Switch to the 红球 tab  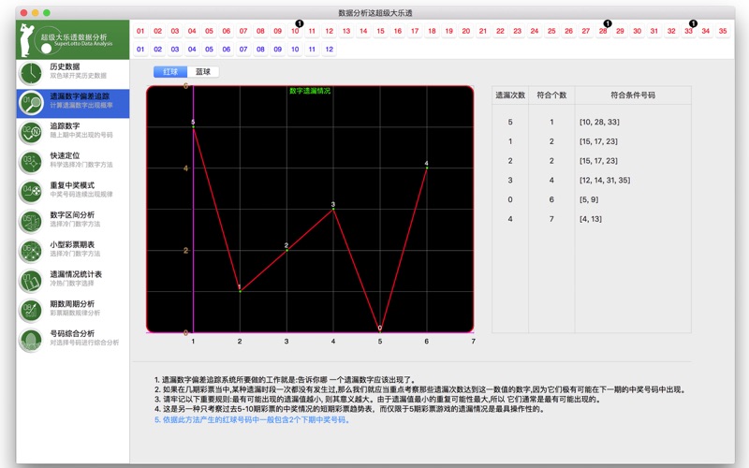click(x=170, y=72)
